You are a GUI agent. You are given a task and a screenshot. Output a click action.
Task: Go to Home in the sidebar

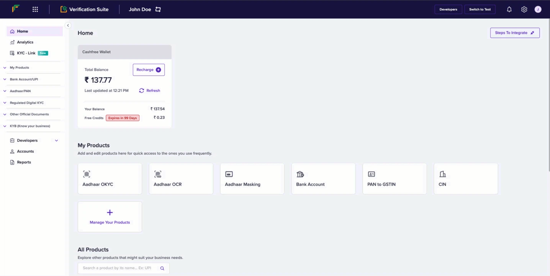(x=34, y=31)
